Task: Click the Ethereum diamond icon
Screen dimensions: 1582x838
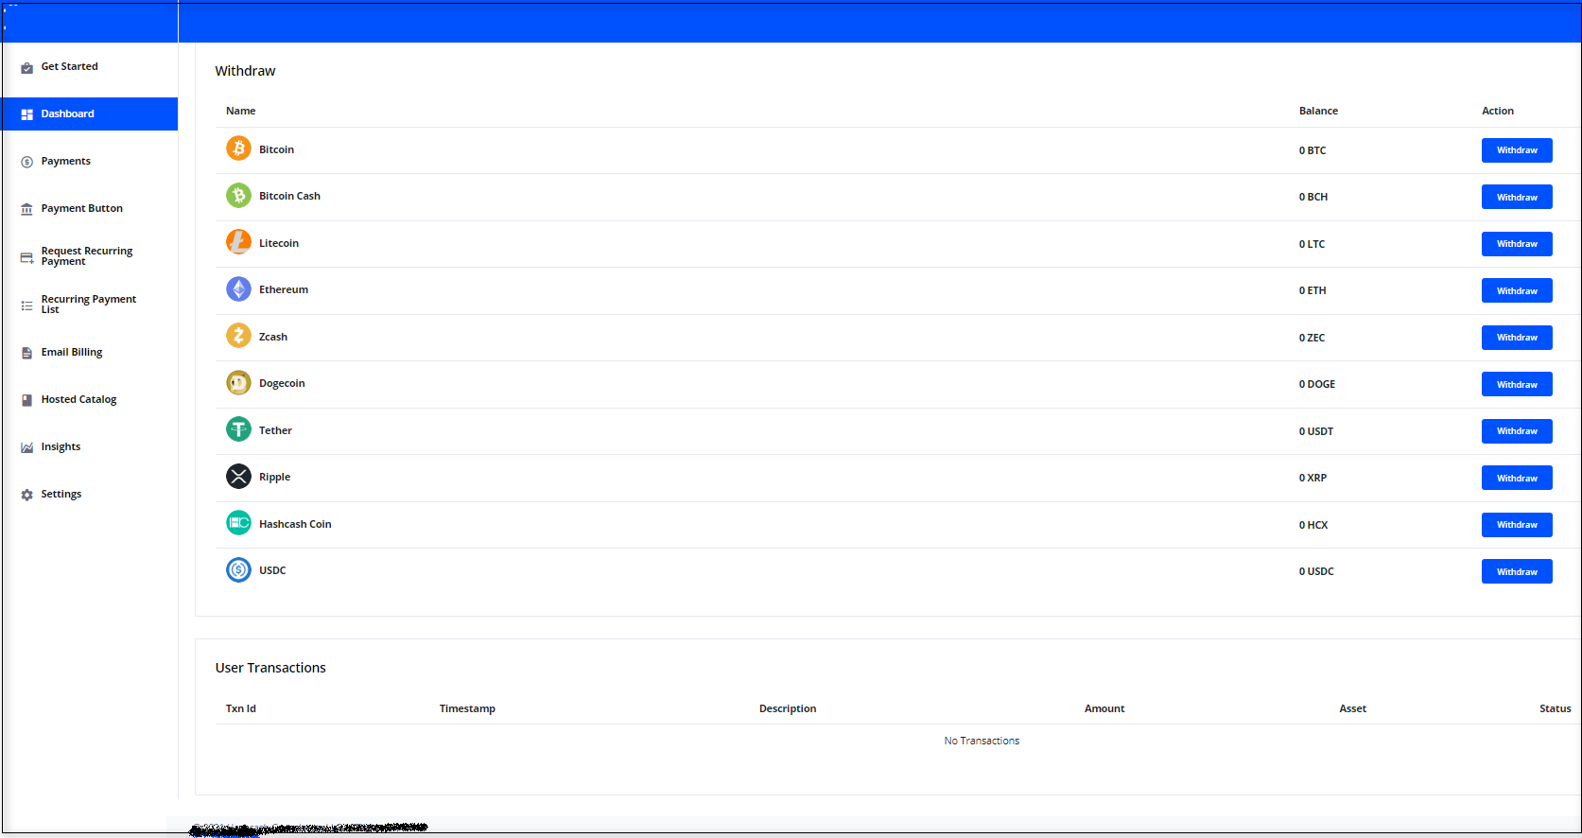Action: tap(238, 289)
